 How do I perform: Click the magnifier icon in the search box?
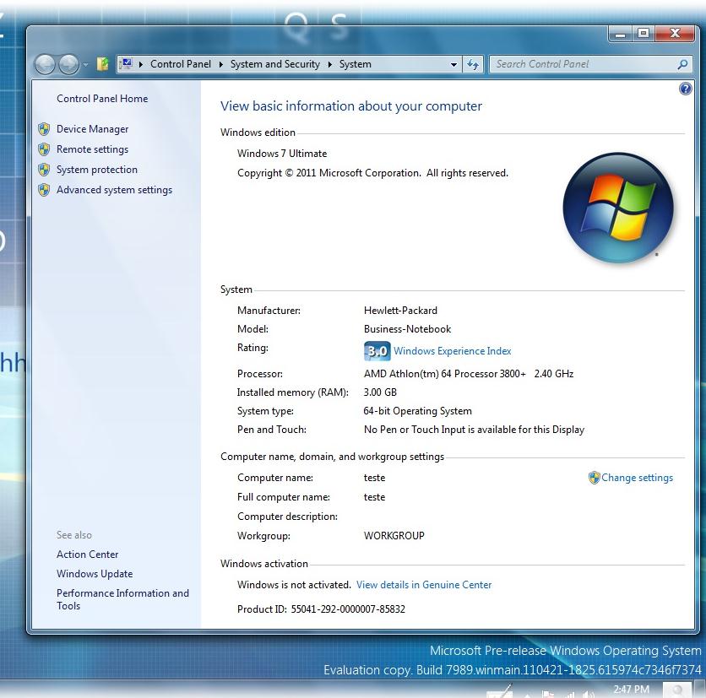click(682, 64)
